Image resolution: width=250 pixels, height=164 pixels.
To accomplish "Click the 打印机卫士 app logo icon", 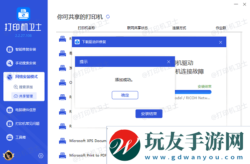I will pyautogui.click(x=23, y=14).
